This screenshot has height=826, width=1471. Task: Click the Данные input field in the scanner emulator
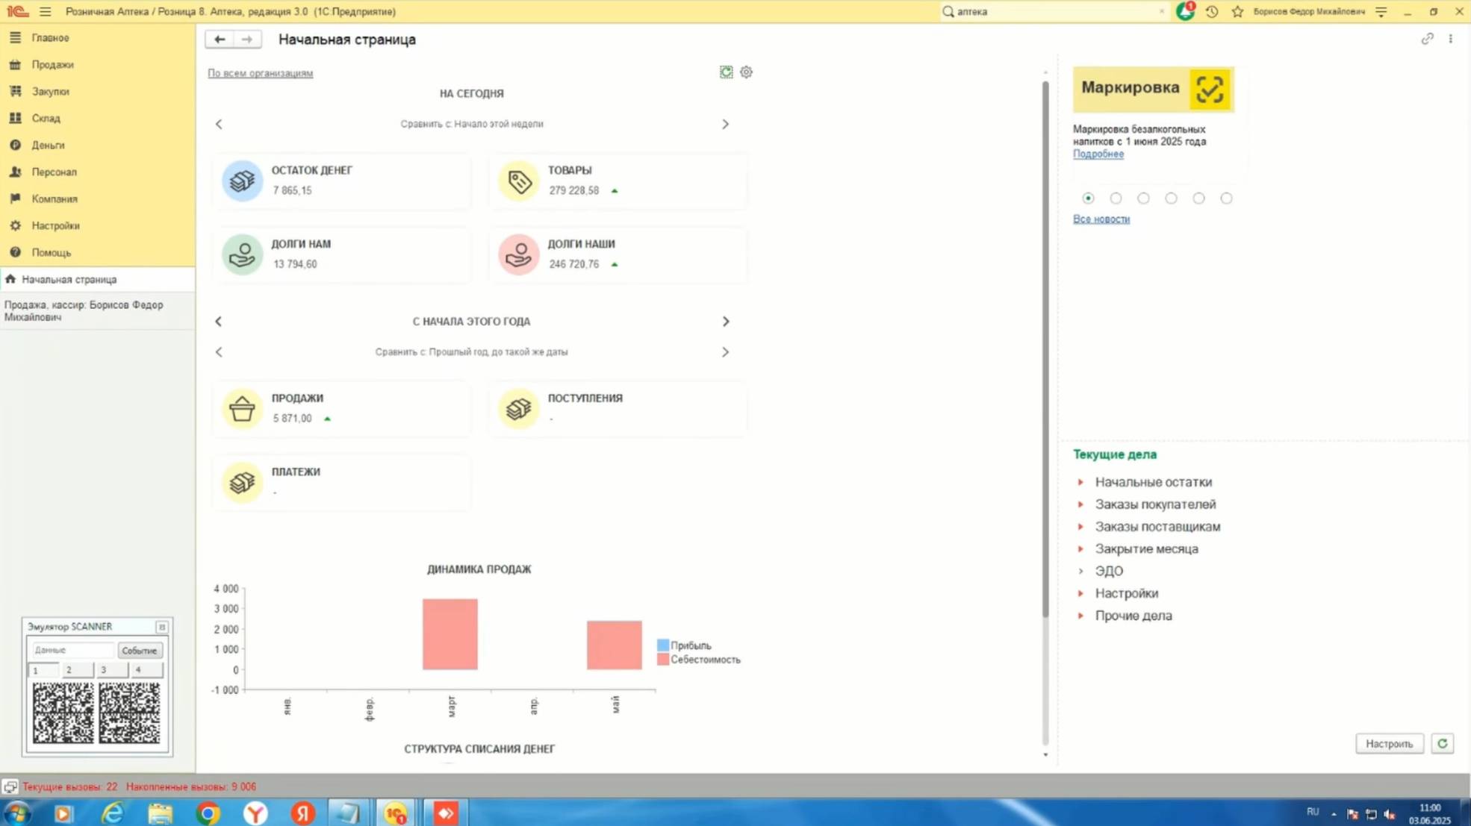(x=72, y=650)
